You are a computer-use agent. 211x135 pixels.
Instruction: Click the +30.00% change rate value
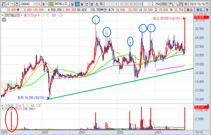coord(38,10)
